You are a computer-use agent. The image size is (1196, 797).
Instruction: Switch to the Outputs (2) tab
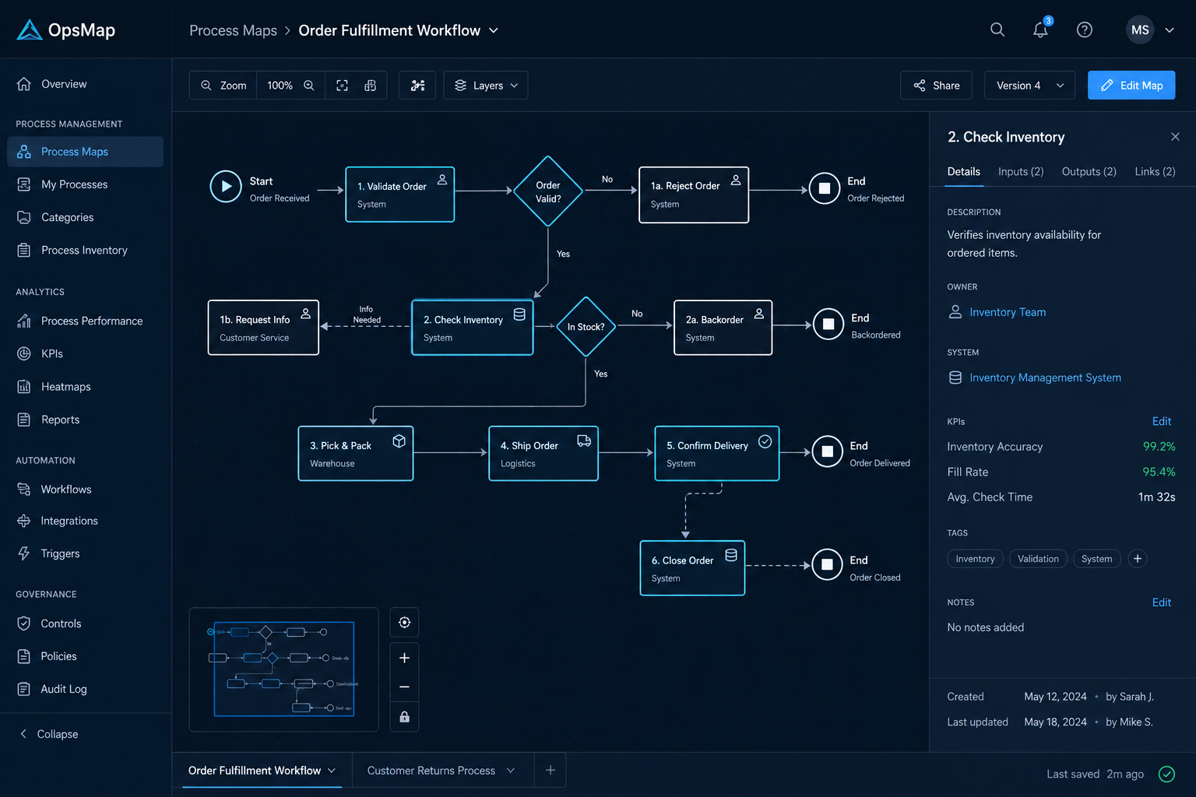click(x=1089, y=171)
